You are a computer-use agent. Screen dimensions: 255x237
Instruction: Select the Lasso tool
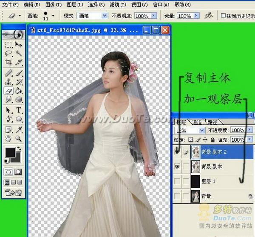pos(8,53)
